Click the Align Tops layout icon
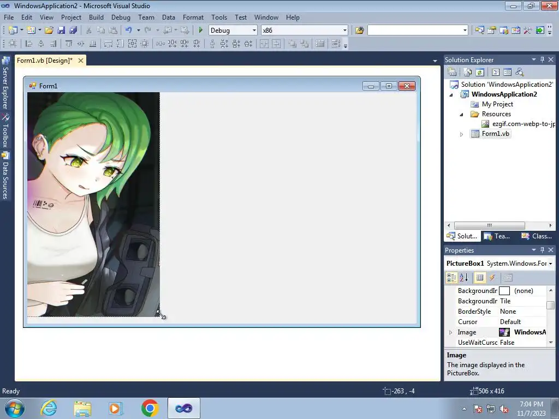559x419 pixels. (x=69, y=44)
